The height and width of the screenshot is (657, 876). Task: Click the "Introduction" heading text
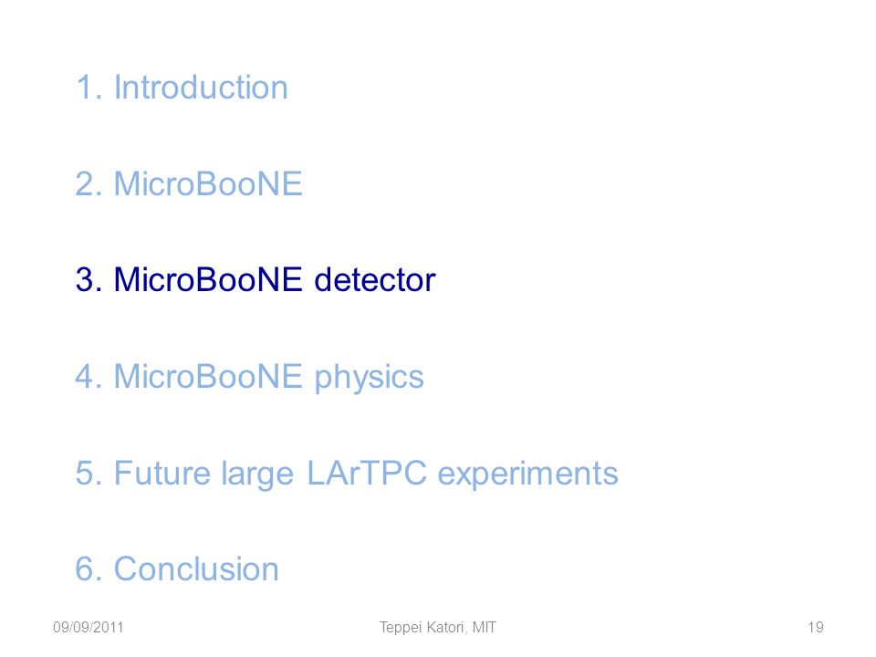(201, 88)
